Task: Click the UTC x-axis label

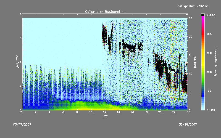Action: point(105,116)
